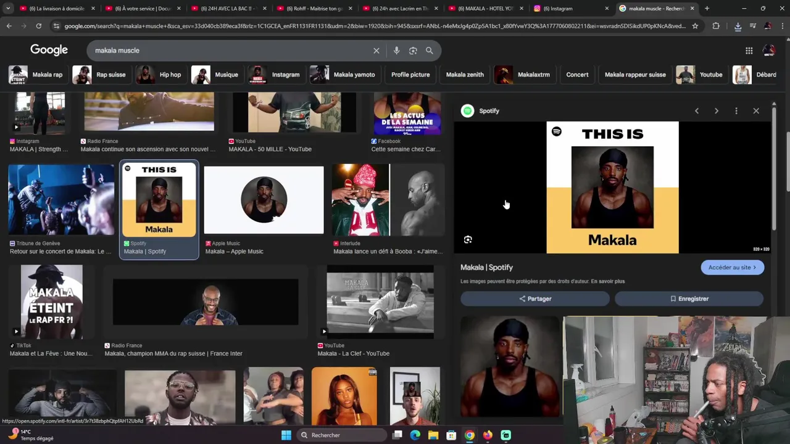Image resolution: width=790 pixels, height=444 pixels.
Task: Open the Makala – Apple Music image result
Action: pyautogui.click(x=264, y=200)
